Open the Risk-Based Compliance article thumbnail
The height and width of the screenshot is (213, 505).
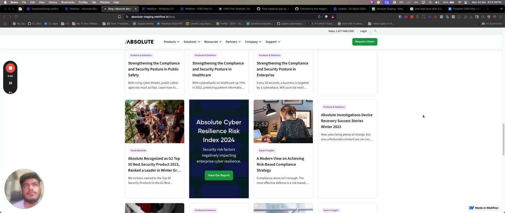pyautogui.click(x=283, y=121)
